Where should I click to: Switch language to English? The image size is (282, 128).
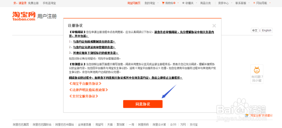tap(266, 30)
